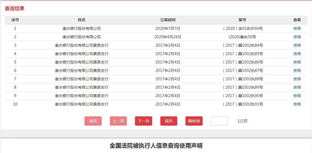The width and height of the screenshot is (312, 153).
Task: Click case number (2017)冀1002执91号
Action: point(243,104)
